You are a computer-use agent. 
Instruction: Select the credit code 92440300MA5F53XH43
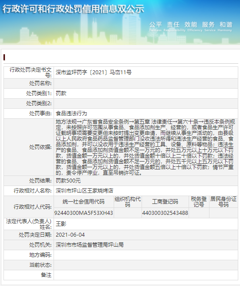point(84,213)
